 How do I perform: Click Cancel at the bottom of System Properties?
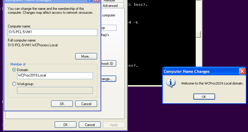click(x=90, y=125)
